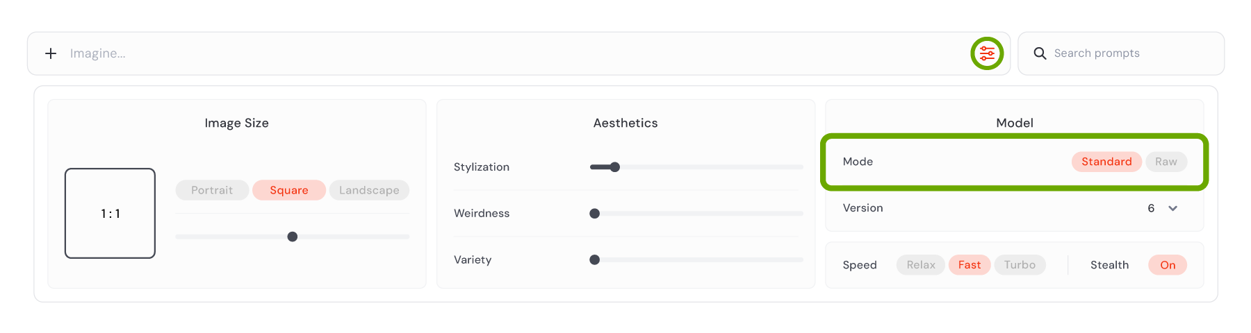Screen dimensions: 1251x333
Task: Select Standard mode
Action: coord(1106,162)
